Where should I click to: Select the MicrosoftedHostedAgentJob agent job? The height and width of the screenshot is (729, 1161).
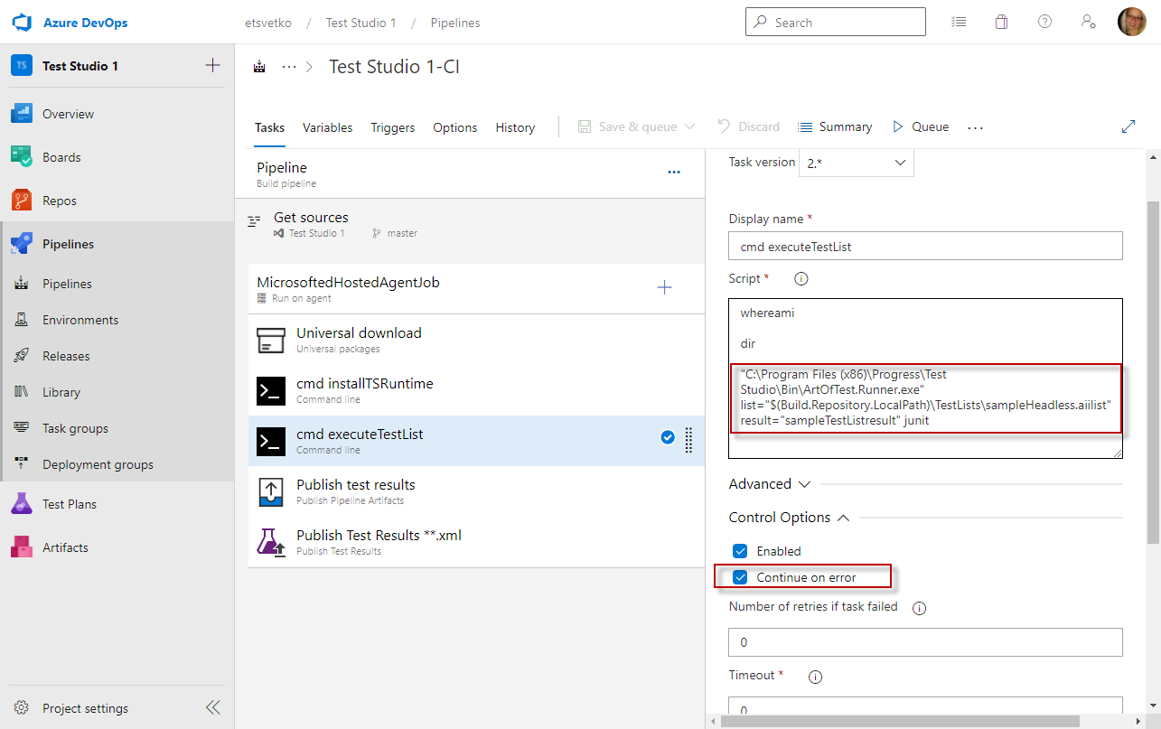point(476,289)
